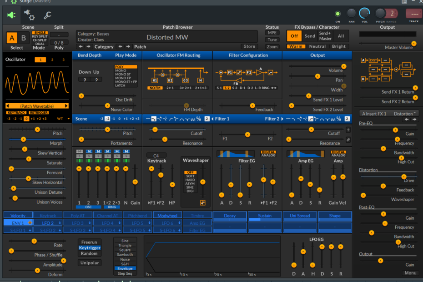Click the green speaker icon in top bar
The image size is (423, 282).
pos(11,15)
